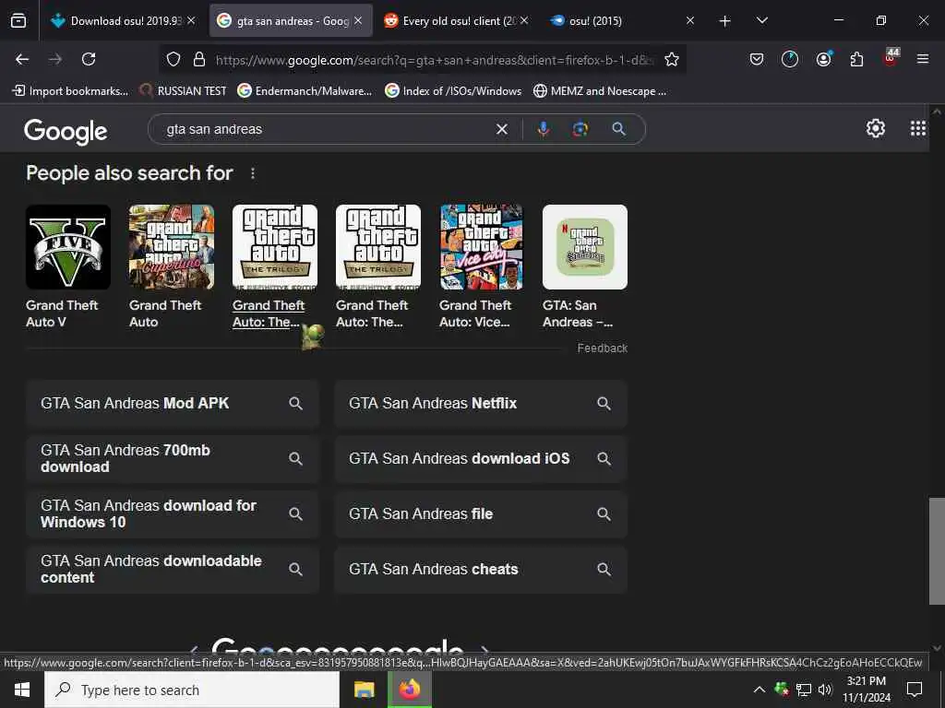Image resolution: width=945 pixels, height=708 pixels.
Task: Close the gta san andreas Google tab
Action: [358, 20]
